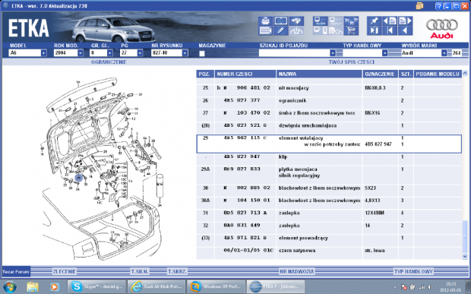Click the plain left back-arrow icon
Screen dimensions: 471x294
[x=405, y=30]
